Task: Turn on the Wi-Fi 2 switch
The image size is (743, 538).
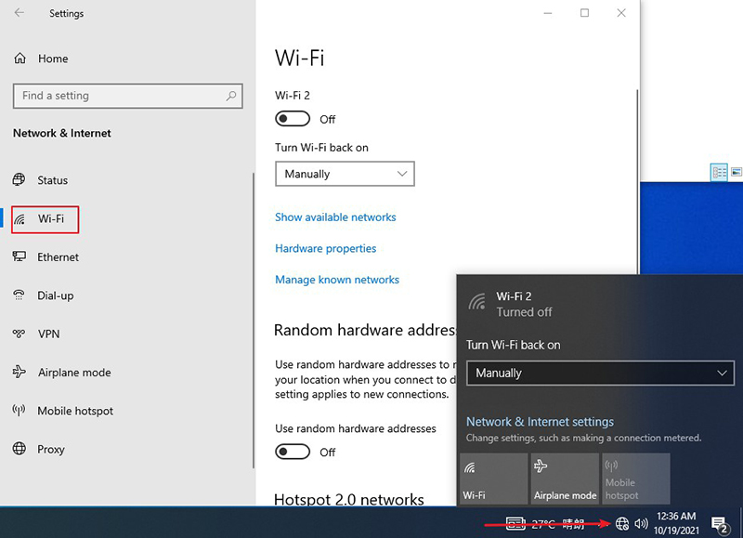Action: coord(293,119)
